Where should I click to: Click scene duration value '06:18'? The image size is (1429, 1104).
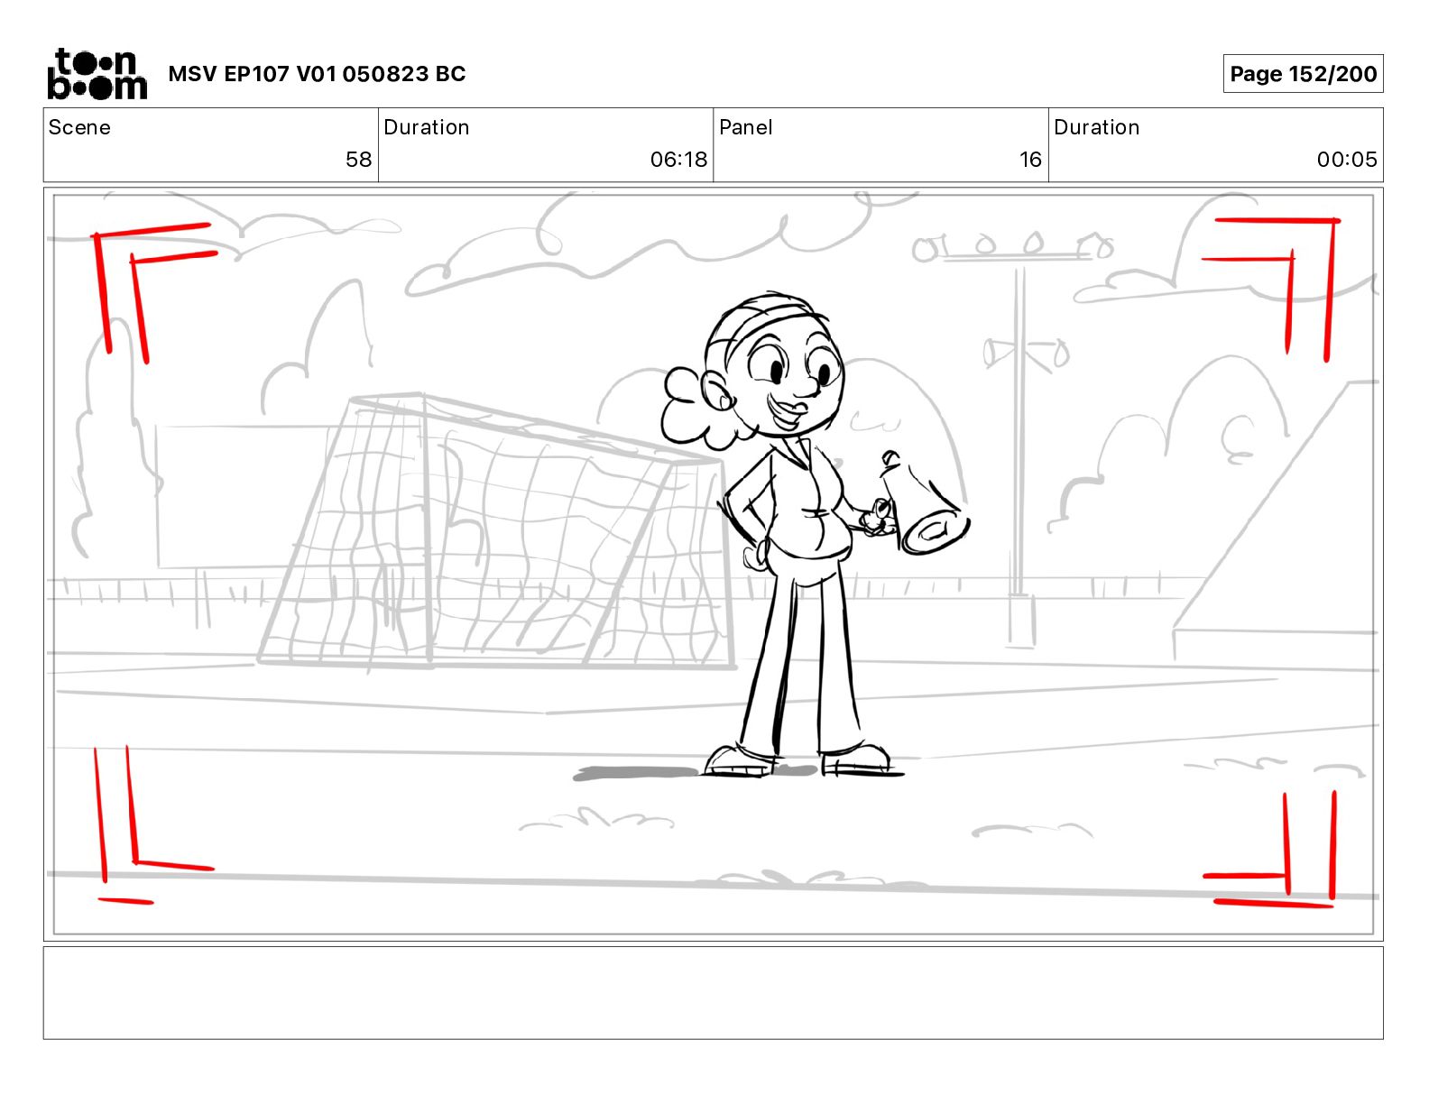[x=678, y=160]
